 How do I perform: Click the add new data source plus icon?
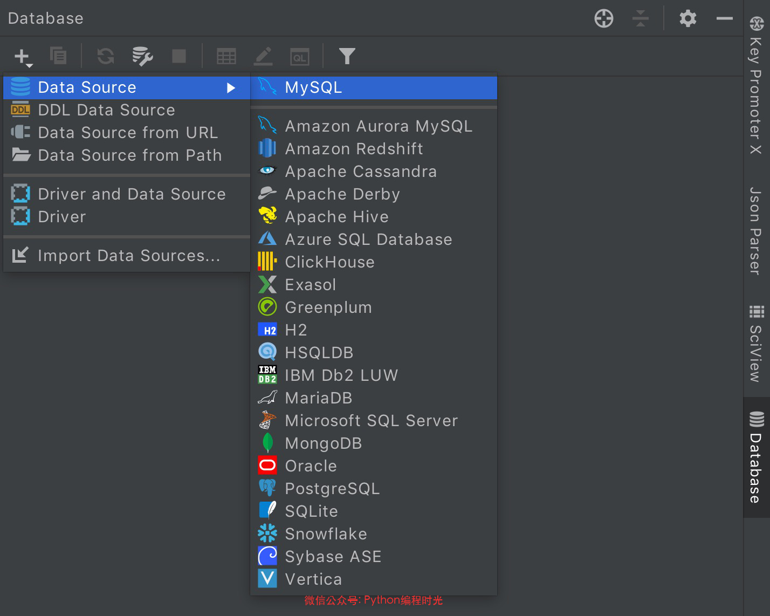pyautogui.click(x=22, y=57)
